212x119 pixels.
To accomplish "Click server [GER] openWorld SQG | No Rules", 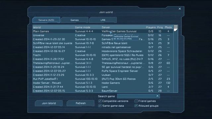I will (122, 55).
